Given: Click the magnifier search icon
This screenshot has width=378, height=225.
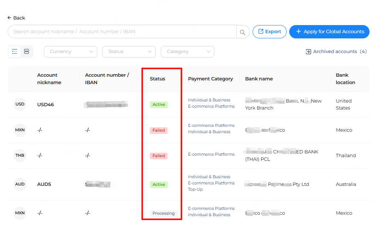Looking at the screenshot, I should pyautogui.click(x=243, y=32).
